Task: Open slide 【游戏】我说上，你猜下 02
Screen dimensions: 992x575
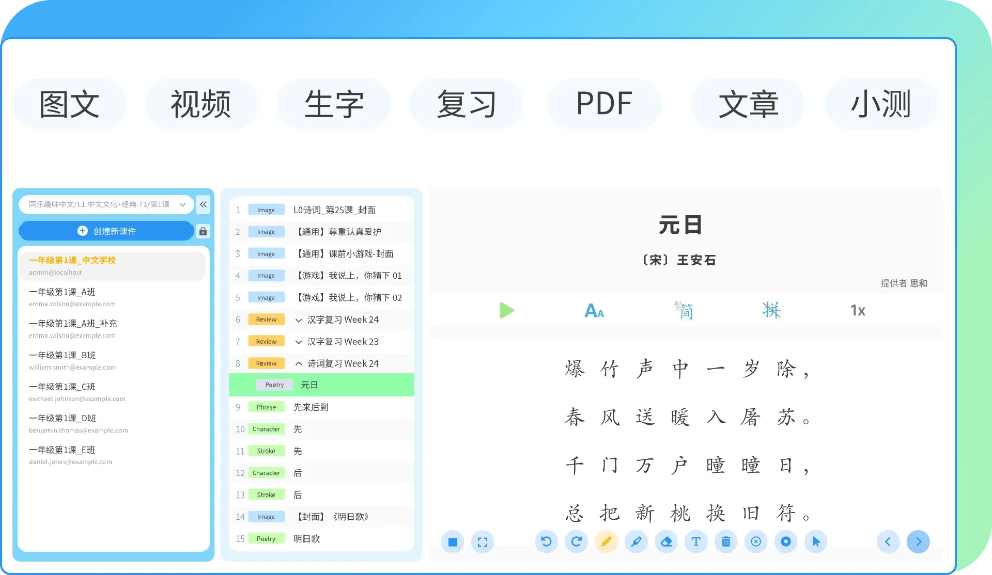Action: coord(321,298)
